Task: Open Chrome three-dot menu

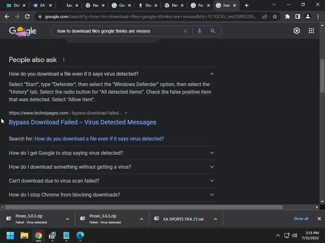Action: click(x=318, y=16)
